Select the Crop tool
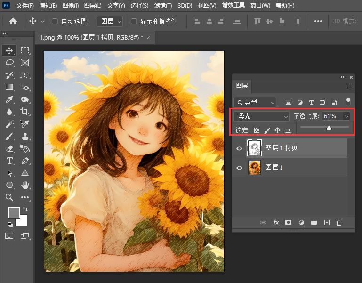362x283 pixels. click(x=25, y=112)
